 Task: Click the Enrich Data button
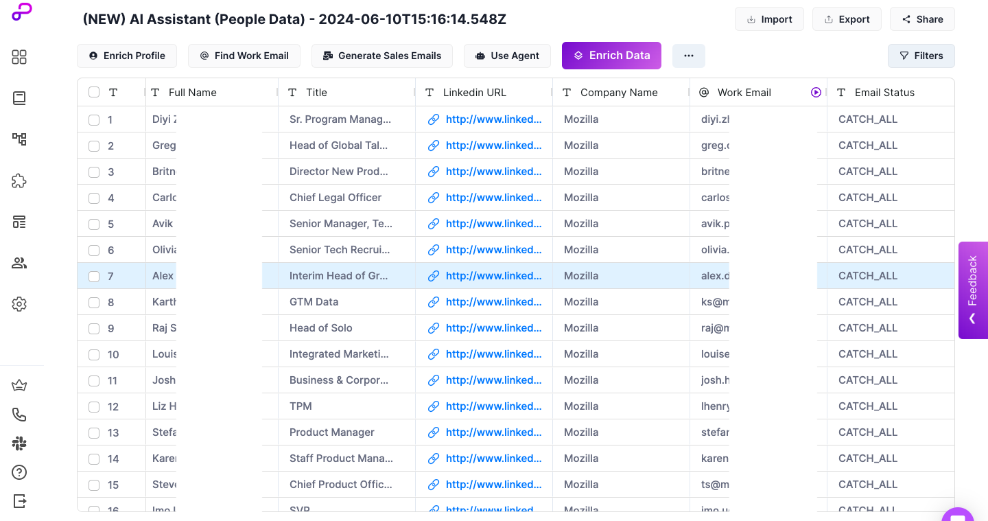coord(611,56)
